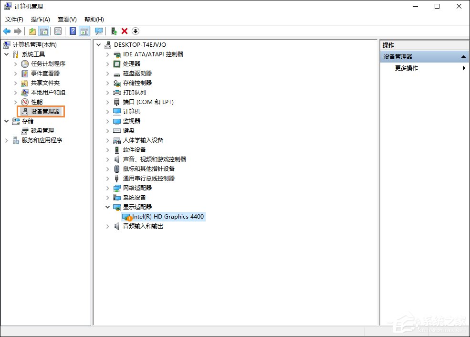The height and width of the screenshot is (337, 470).
Task: Open the 操作(A) menu
Action: point(40,20)
